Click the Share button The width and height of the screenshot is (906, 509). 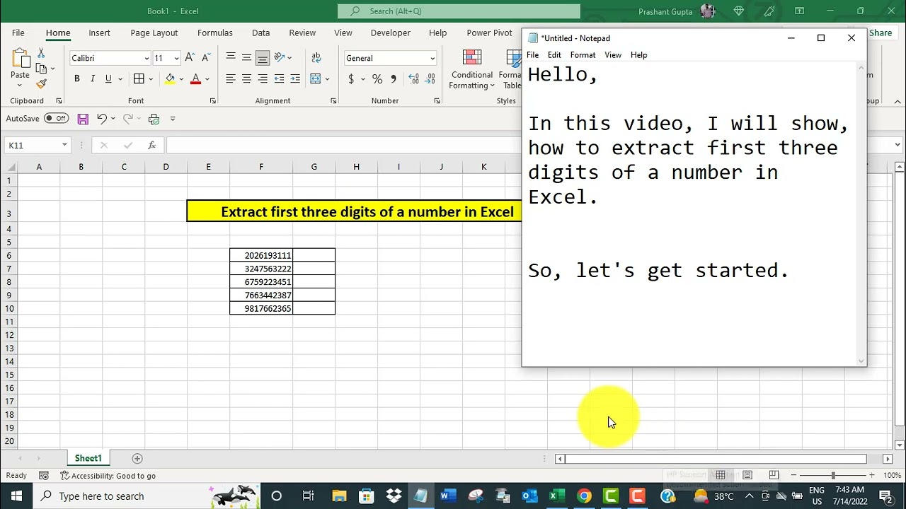[x=881, y=33]
